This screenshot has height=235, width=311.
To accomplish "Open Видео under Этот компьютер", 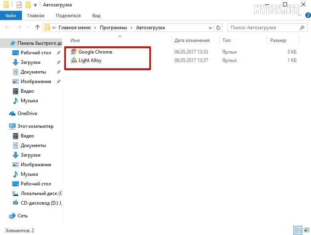I will 28,136.
